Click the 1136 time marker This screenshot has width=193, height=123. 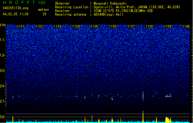[113, 26]
